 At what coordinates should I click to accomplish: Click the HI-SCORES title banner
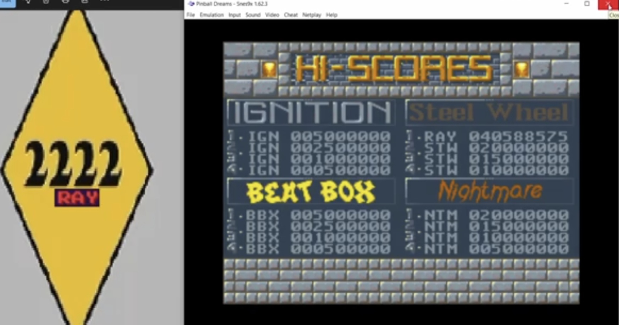click(x=394, y=68)
